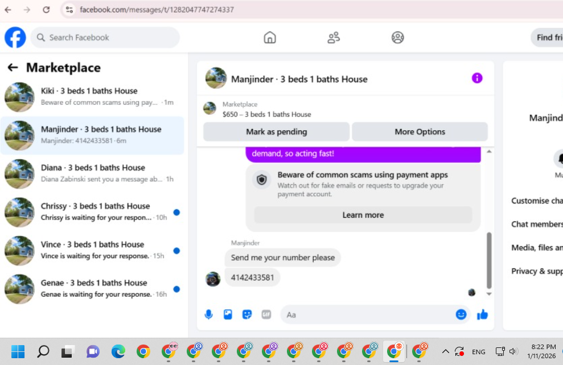Expand Chat members section
Screen dimensions: 563x365
click(x=536, y=224)
